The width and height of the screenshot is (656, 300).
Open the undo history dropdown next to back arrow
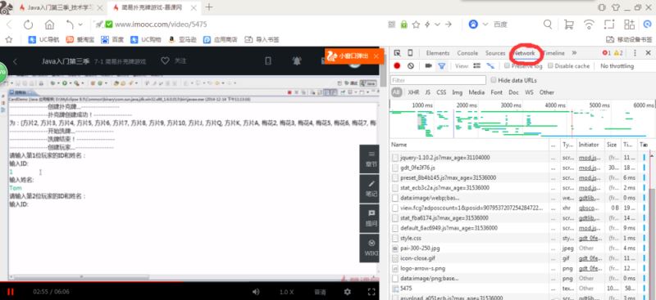(80, 25)
